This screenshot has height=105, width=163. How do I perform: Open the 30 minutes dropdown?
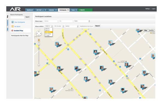[59, 26]
